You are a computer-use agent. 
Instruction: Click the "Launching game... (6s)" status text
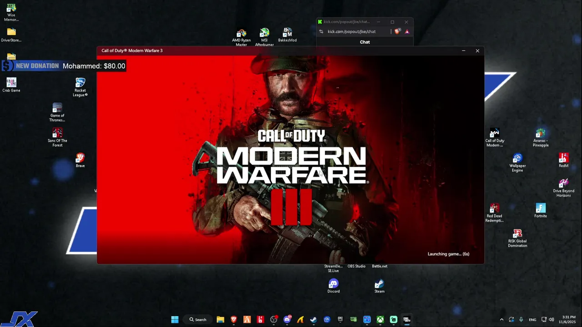click(x=448, y=254)
